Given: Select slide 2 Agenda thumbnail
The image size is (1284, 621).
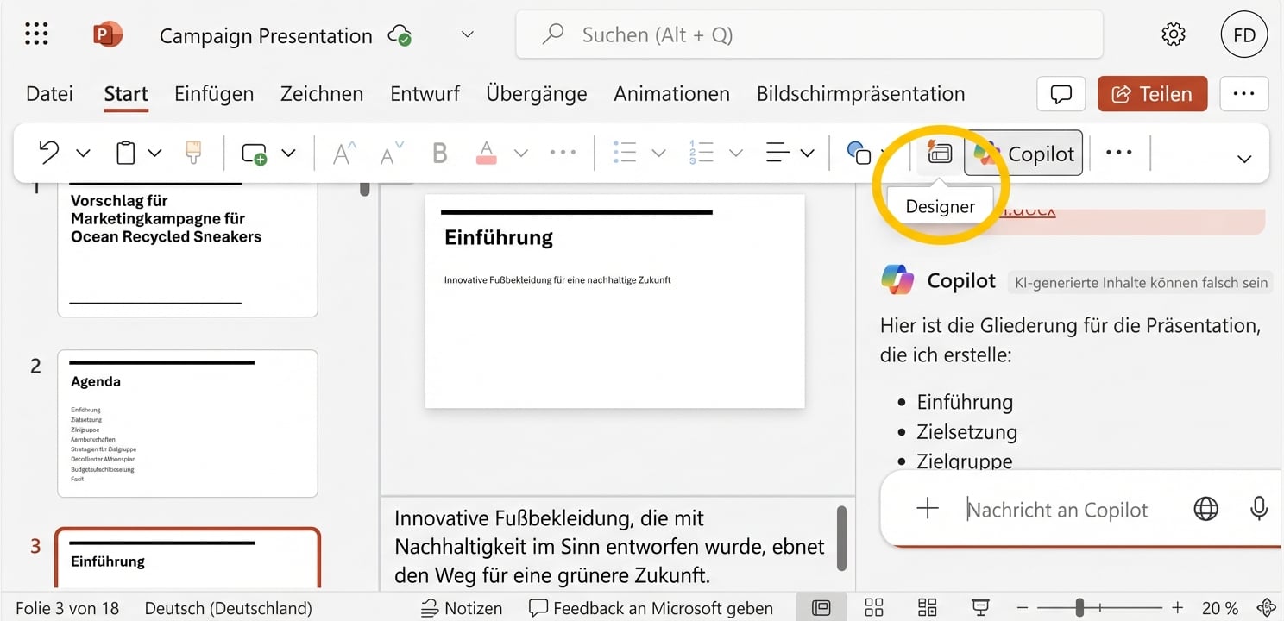Looking at the screenshot, I should 186,423.
